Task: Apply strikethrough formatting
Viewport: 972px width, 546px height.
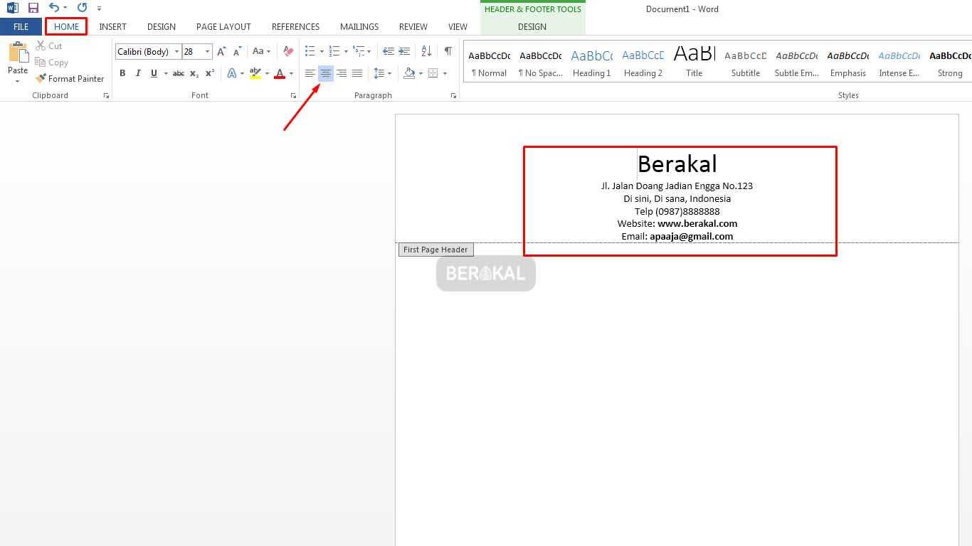Action: (x=179, y=73)
